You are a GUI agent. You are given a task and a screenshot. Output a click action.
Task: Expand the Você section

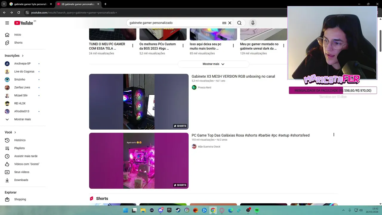[x=10, y=132]
